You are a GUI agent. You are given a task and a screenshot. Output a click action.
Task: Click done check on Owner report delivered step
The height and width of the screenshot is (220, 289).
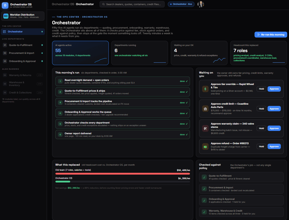coord(184,135)
